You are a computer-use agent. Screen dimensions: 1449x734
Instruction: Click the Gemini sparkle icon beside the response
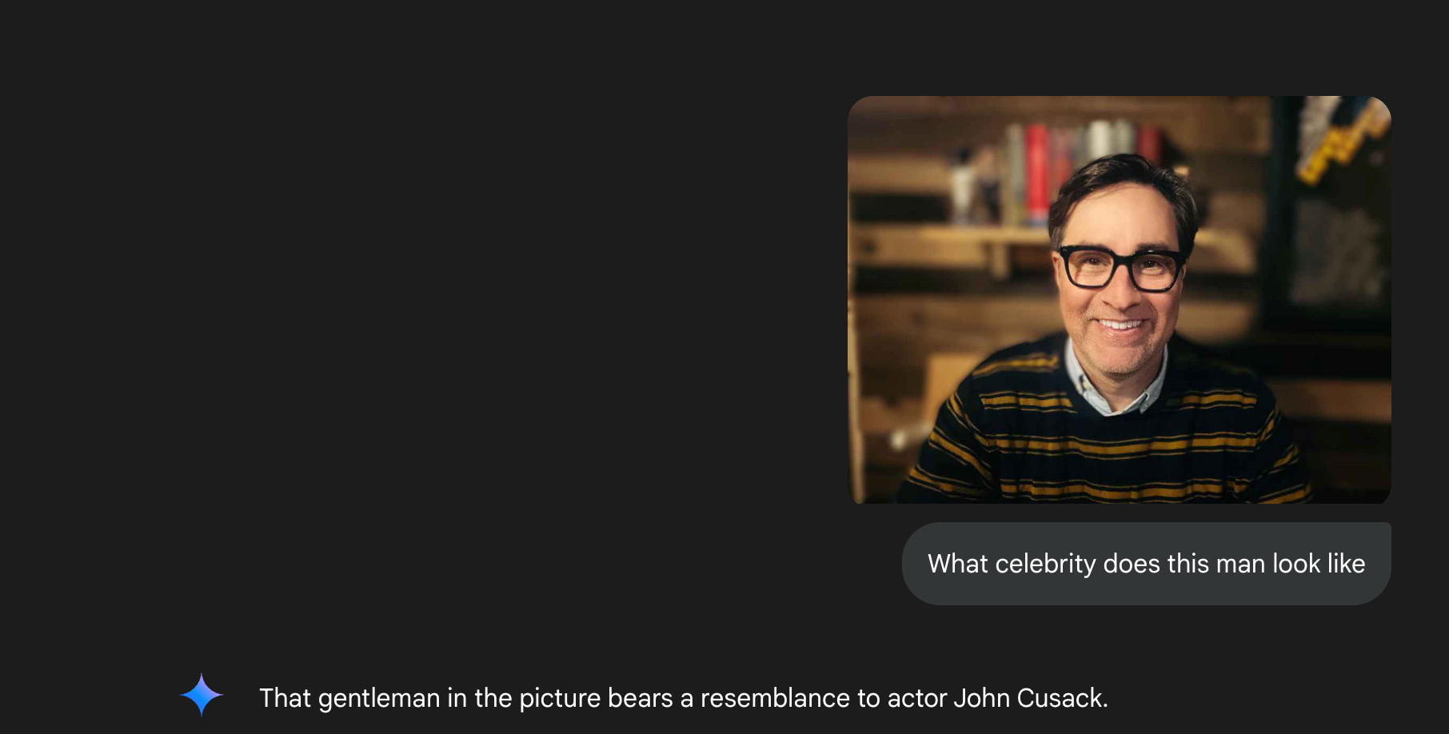pyautogui.click(x=202, y=695)
